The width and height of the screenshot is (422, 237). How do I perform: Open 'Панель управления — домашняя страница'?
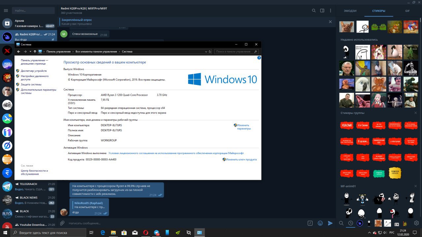34,62
